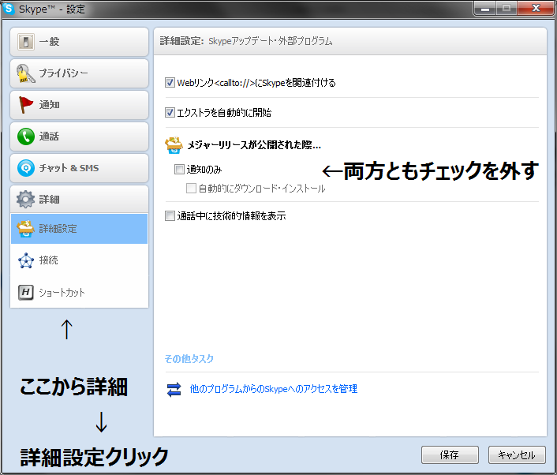557x475 pixels.
Task: Click the blue chat bubble icon
Action: 26,168
